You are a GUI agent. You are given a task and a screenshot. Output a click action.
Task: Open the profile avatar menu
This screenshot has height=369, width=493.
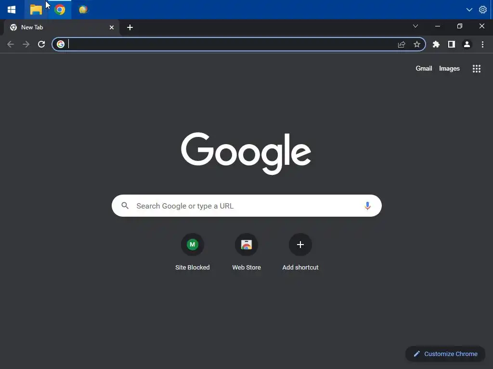pos(467,44)
